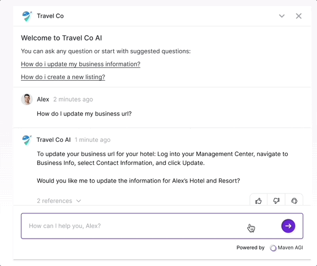Viewport: 317px width, 266px height.
Task: Click the Travel Co logo in header
Action: pyautogui.click(x=27, y=16)
